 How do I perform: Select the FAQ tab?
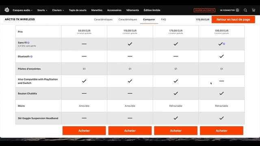pyautogui.click(x=163, y=19)
